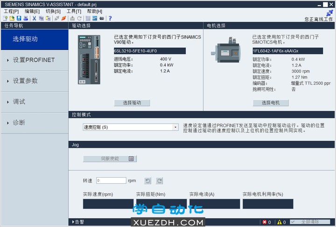This screenshot has width=336, height=227.
Task: Click the 实际电流(A) display box
Action: click(x=215, y=204)
